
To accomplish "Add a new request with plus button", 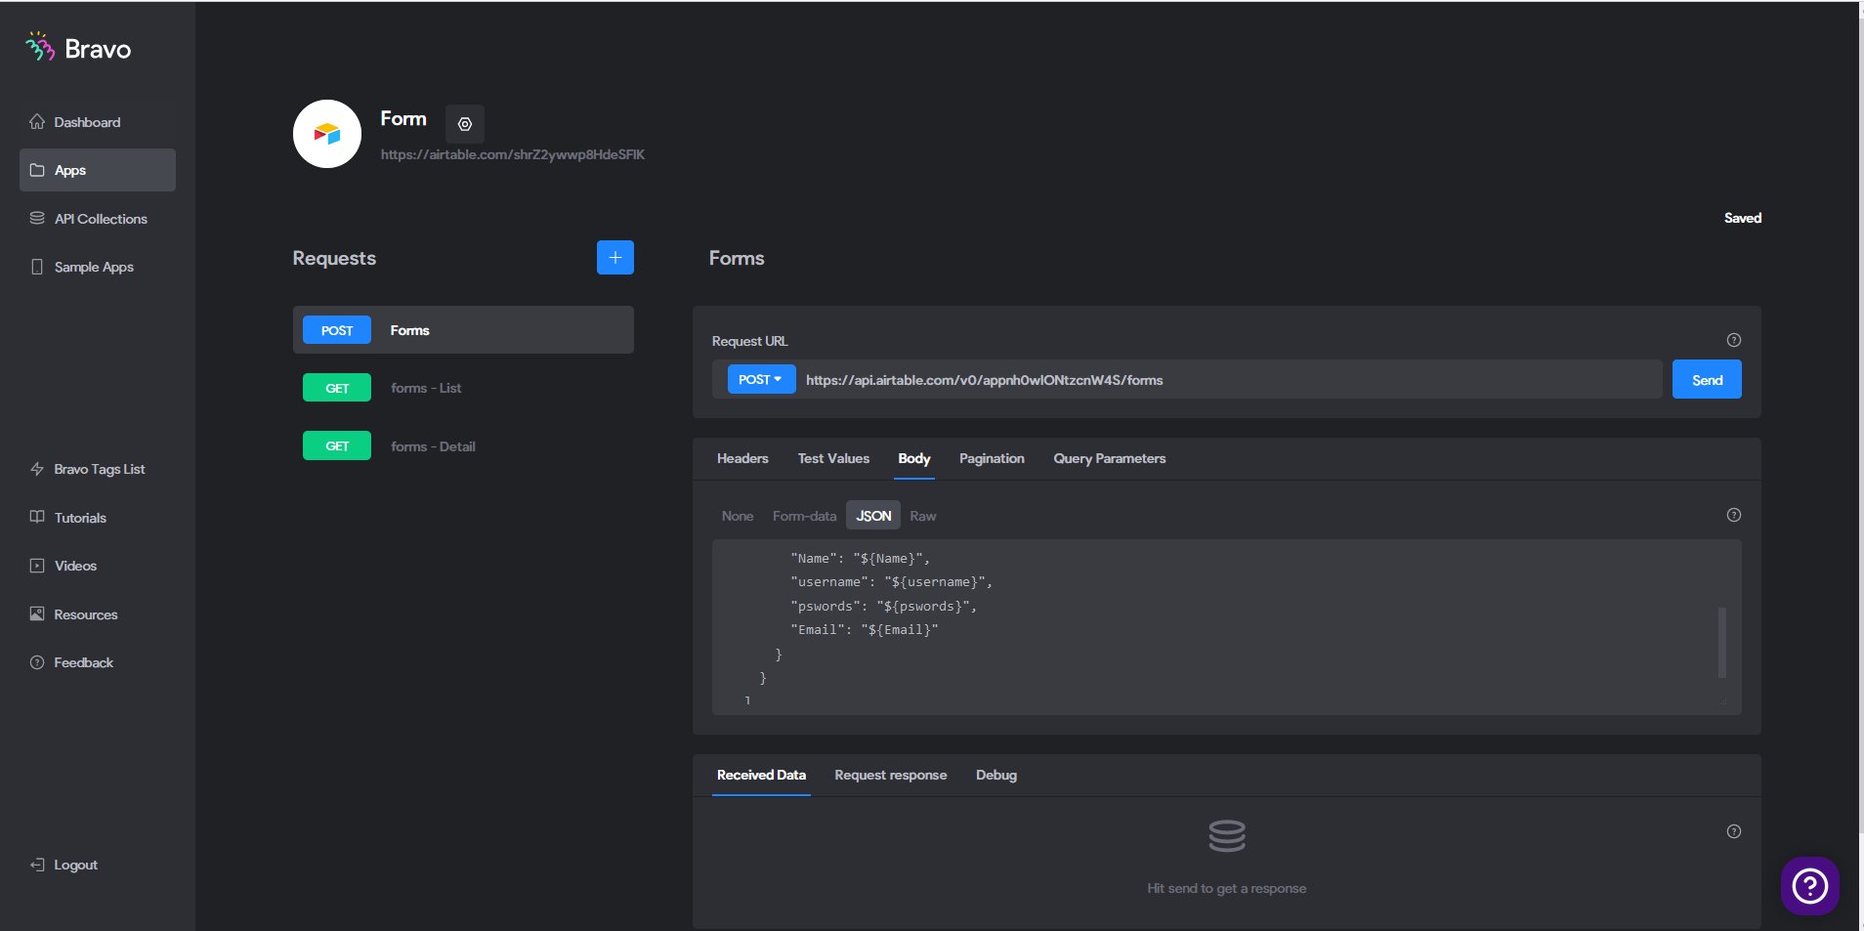I will point(615,258).
